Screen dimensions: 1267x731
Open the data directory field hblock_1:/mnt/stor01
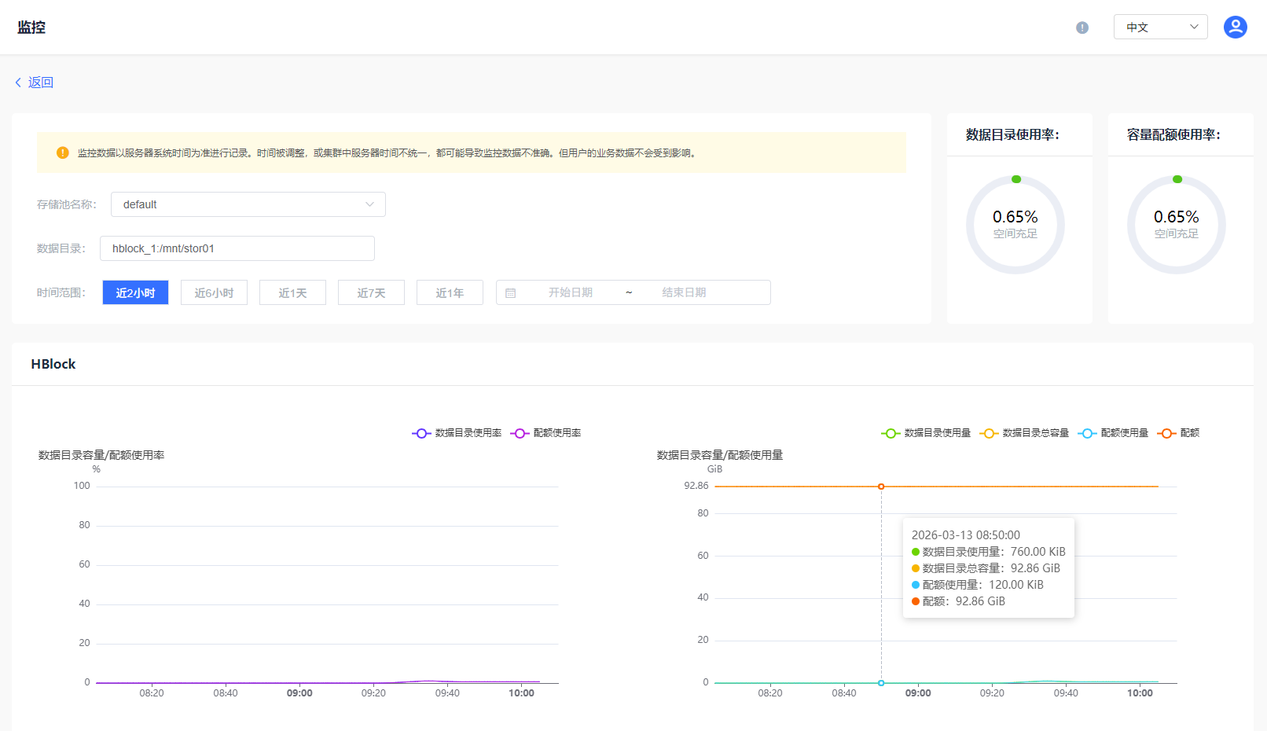tap(237, 248)
